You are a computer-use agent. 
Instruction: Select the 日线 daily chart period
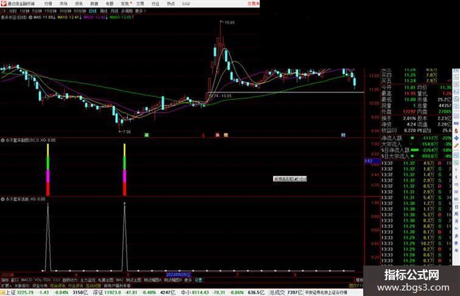tap(92, 11)
